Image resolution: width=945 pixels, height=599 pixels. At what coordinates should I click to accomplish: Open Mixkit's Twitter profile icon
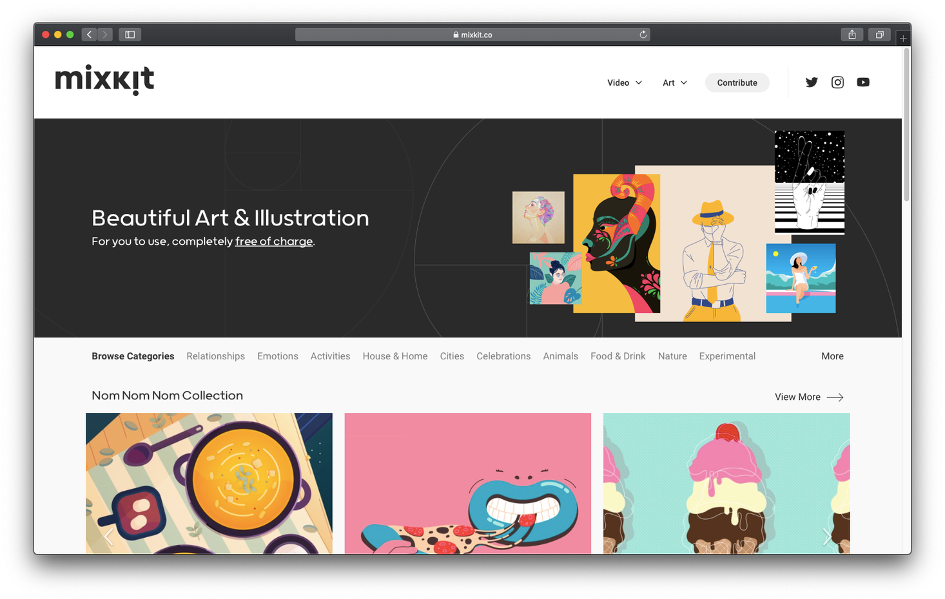[812, 82]
